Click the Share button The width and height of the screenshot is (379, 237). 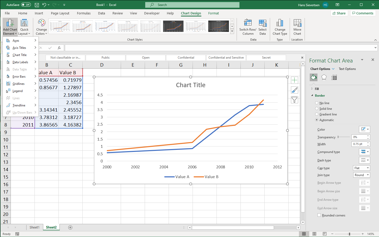tap(339, 13)
